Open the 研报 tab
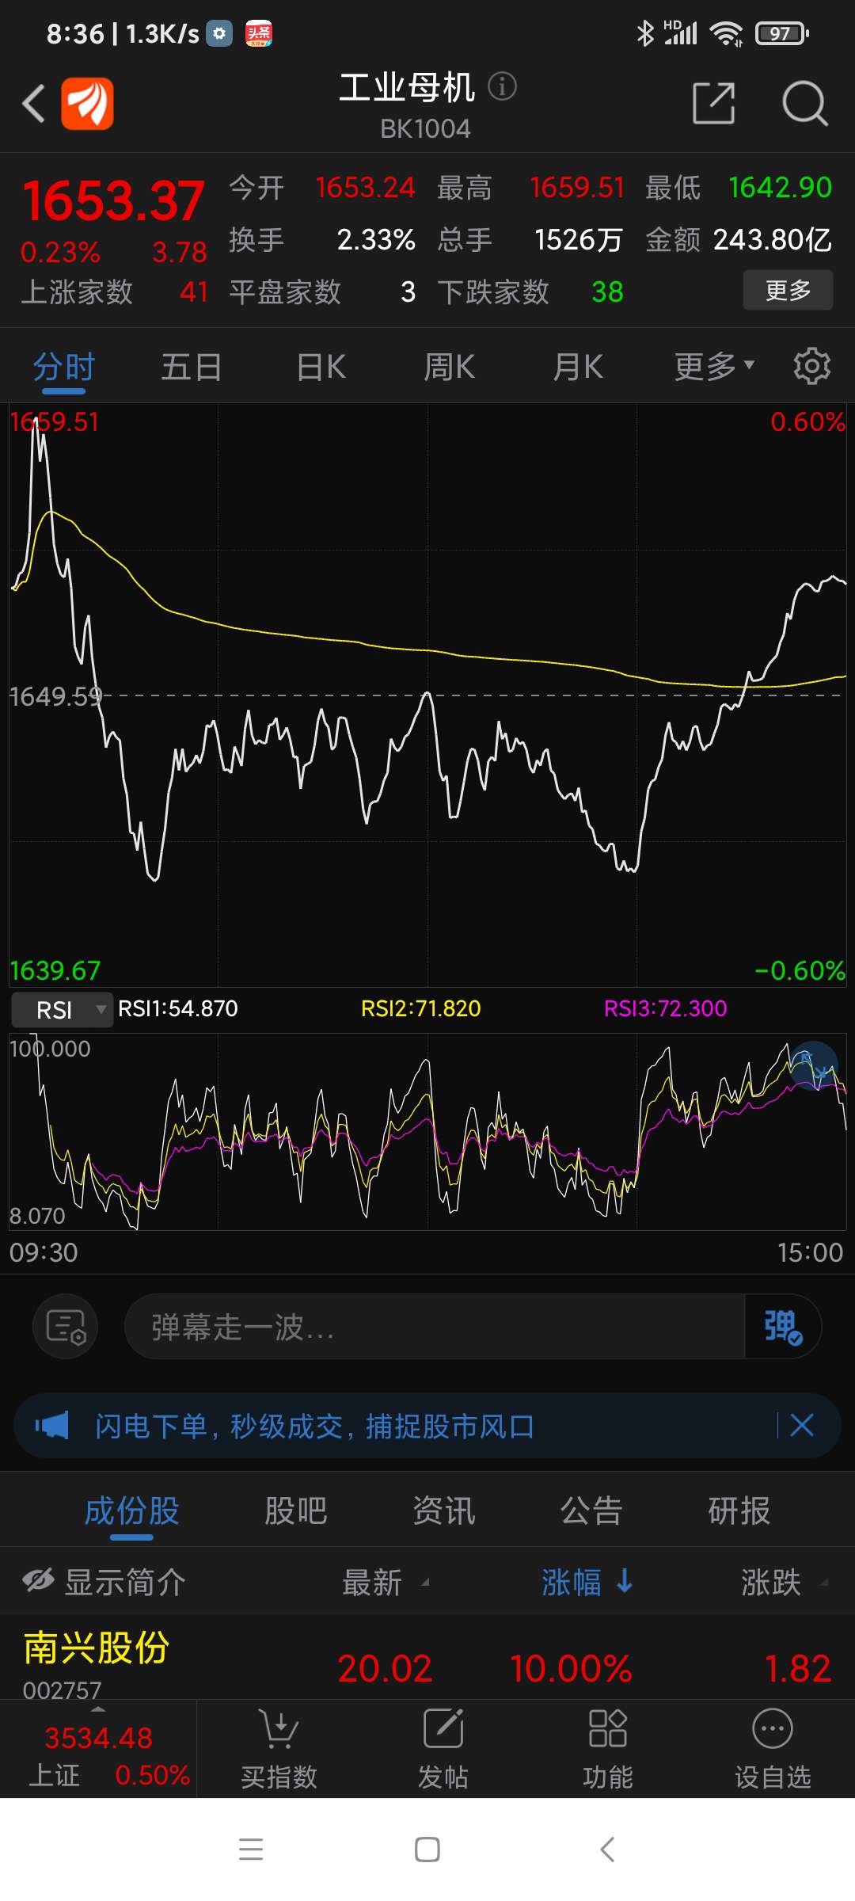Viewport: 855px width, 1901px height. pos(739,1511)
